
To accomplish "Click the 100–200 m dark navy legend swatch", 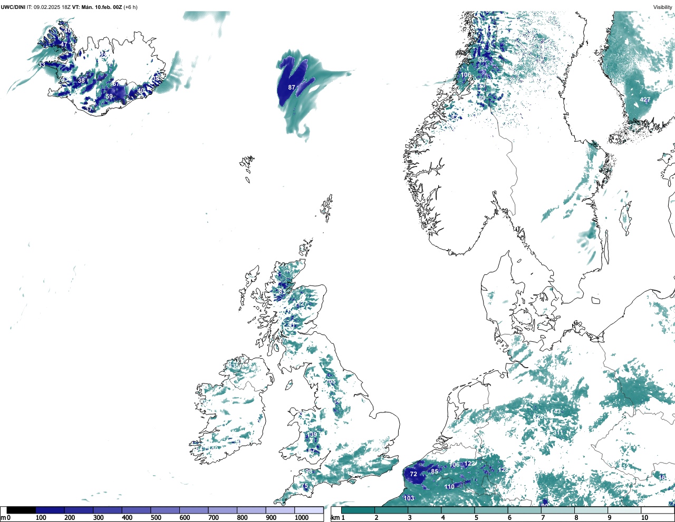I will [50, 510].
